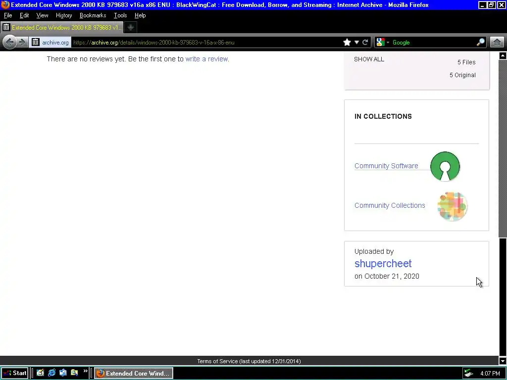Screen dimensions: 507x380
Task: Open uploader shupercheet's profile
Action: click(383, 263)
